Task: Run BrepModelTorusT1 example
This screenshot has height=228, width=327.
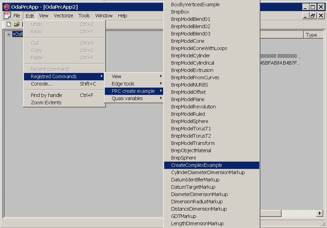Action: pyautogui.click(x=212, y=129)
